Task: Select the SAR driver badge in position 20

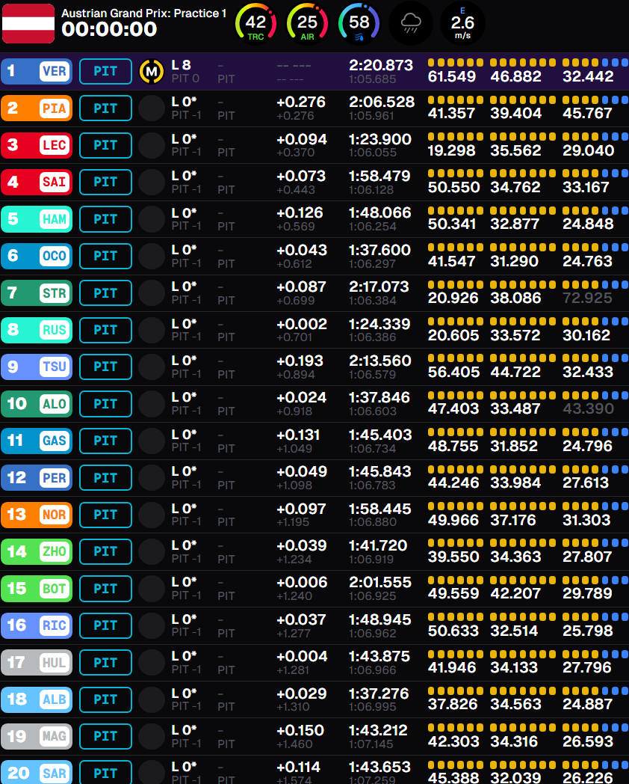Action: [37, 773]
